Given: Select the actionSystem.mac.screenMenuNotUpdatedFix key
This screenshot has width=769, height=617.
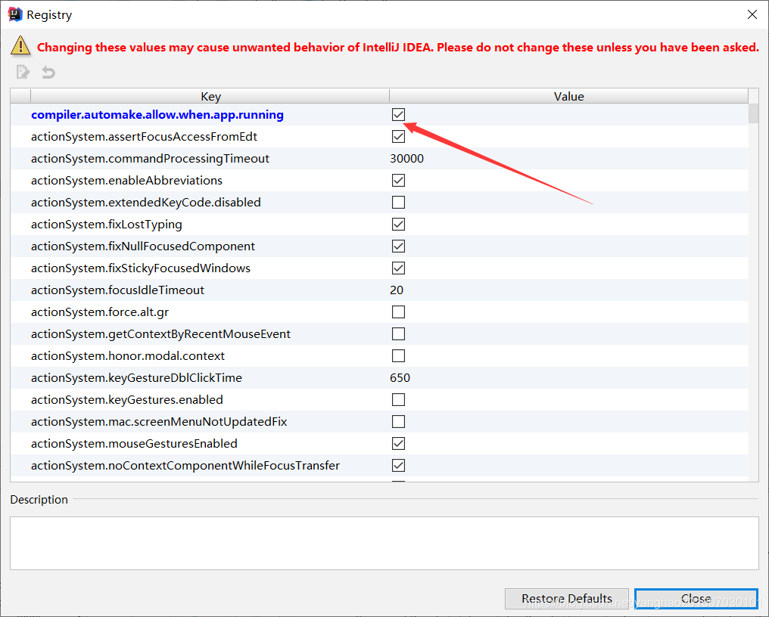Looking at the screenshot, I should [159, 421].
